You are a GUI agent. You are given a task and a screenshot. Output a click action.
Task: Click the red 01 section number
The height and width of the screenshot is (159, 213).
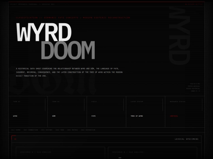(x=15, y=139)
